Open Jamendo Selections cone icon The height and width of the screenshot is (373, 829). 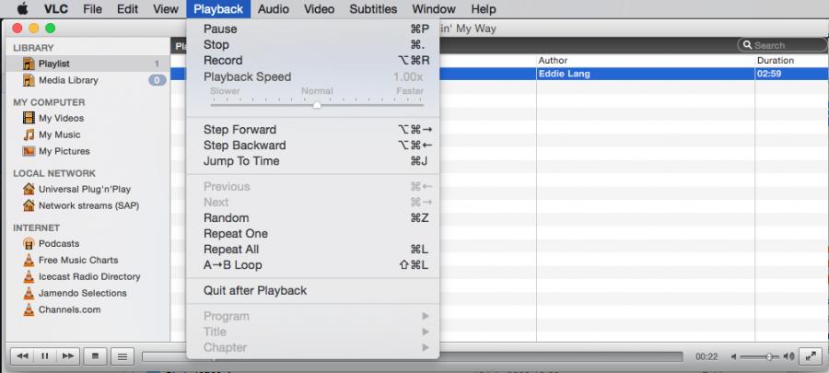click(29, 293)
